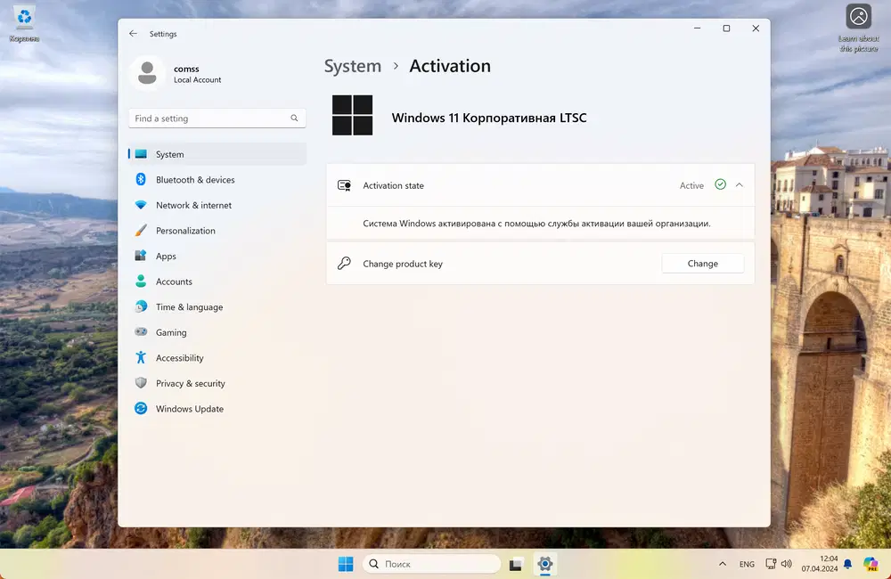Viewport: 891px width, 579px height.
Task: Select Gaming in the sidebar
Action: coord(217,332)
